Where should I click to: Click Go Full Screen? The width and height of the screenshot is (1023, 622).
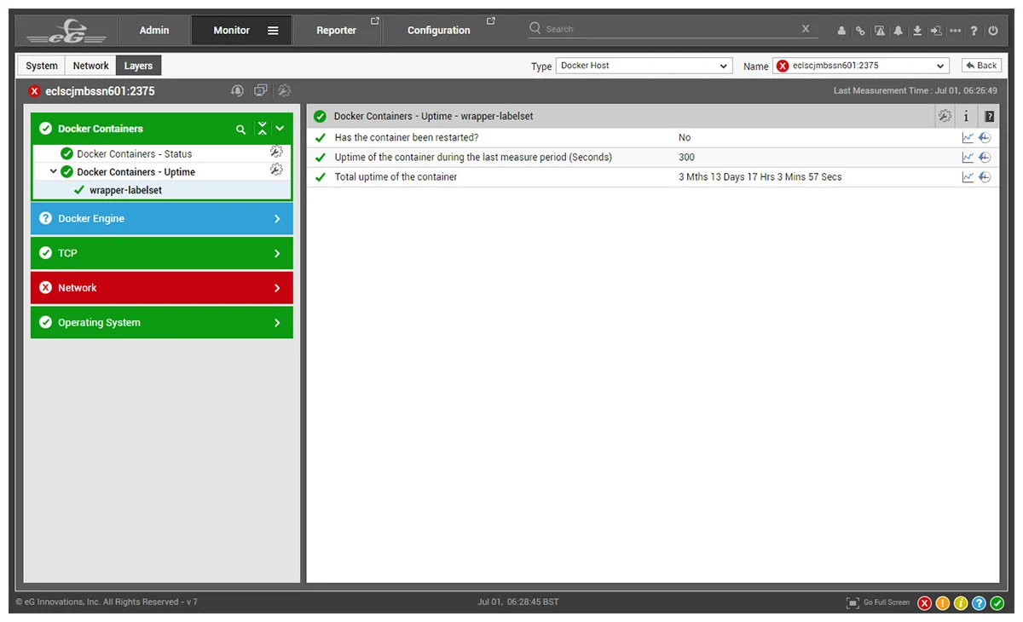(878, 603)
